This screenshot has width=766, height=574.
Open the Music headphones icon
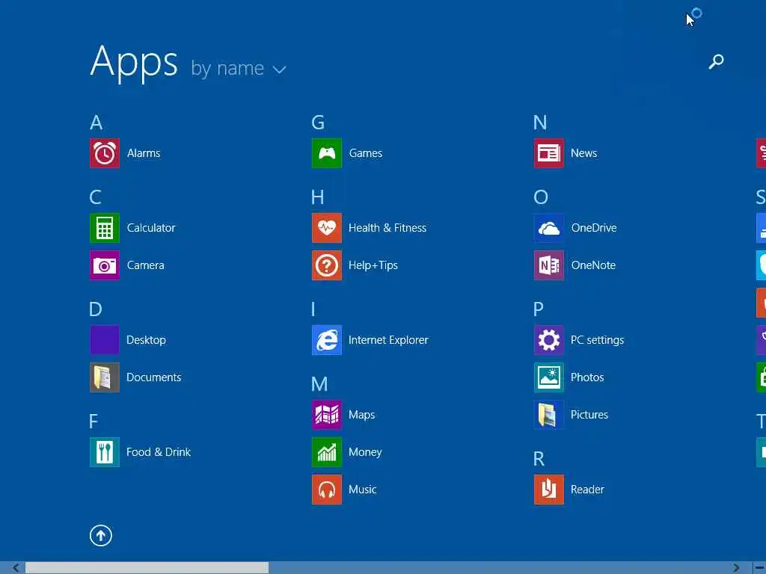(x=327, y=490)
